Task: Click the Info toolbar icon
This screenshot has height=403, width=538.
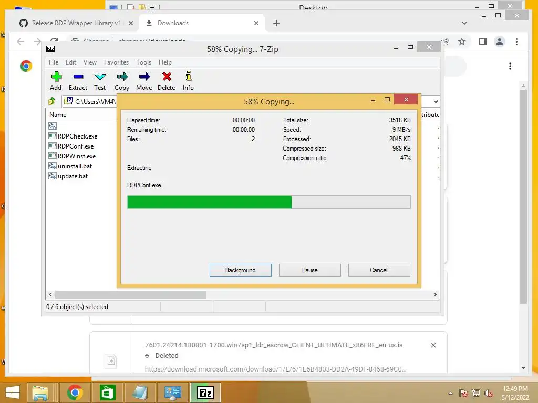Action: 188,81
